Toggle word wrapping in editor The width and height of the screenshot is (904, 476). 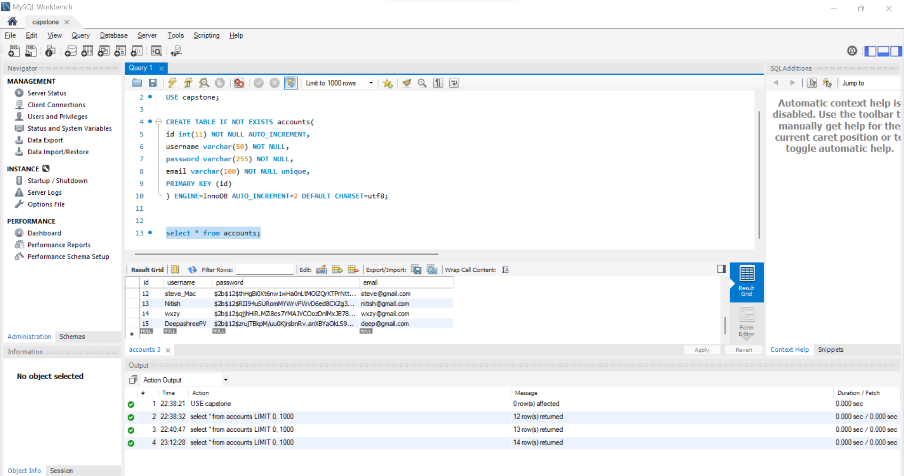tap(454, 83)
